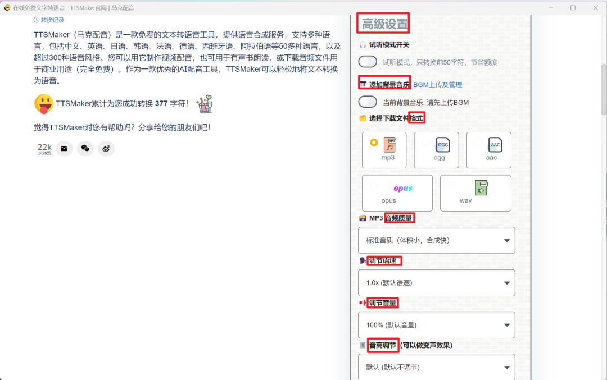Viewport: 607px width, 380px height.
Task: Click the TTSMaker icon in title bar
Action: 7,7
